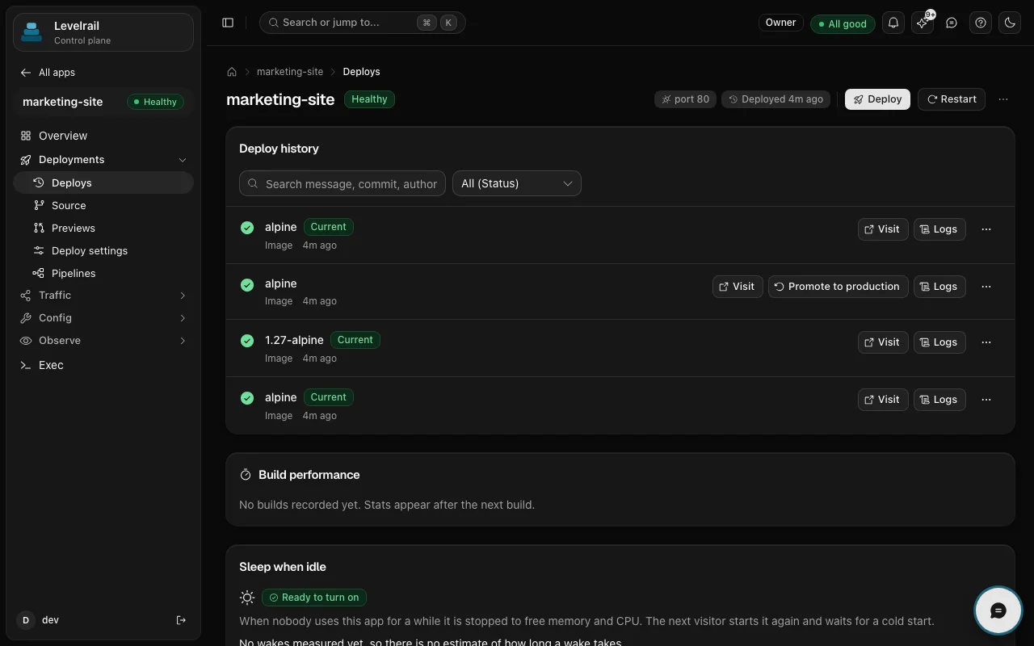This screenshot has height=646, width=1034.
Task: Select Deploys in the sidebar
Action: pyautogui.click(x=103, y=183)
